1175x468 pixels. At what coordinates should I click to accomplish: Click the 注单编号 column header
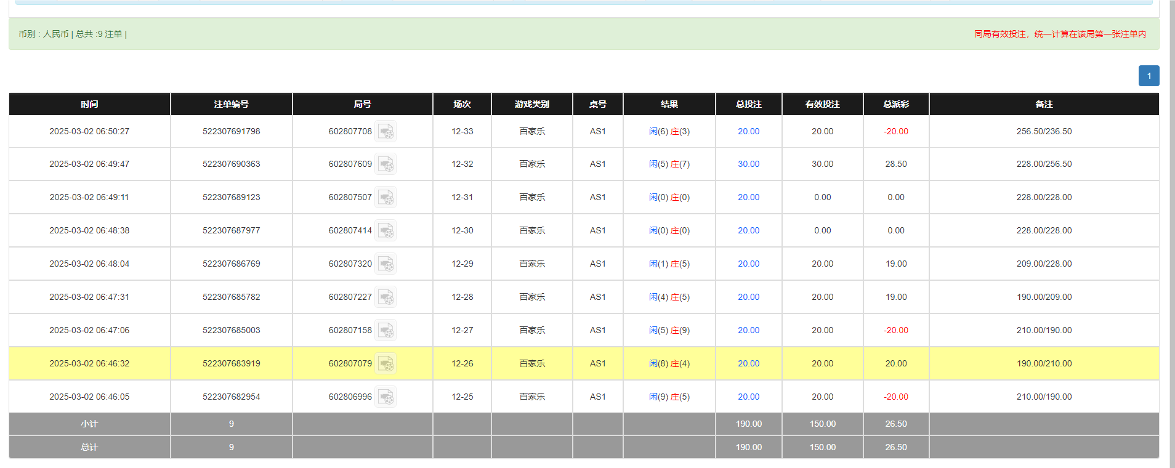click(231, 104)
